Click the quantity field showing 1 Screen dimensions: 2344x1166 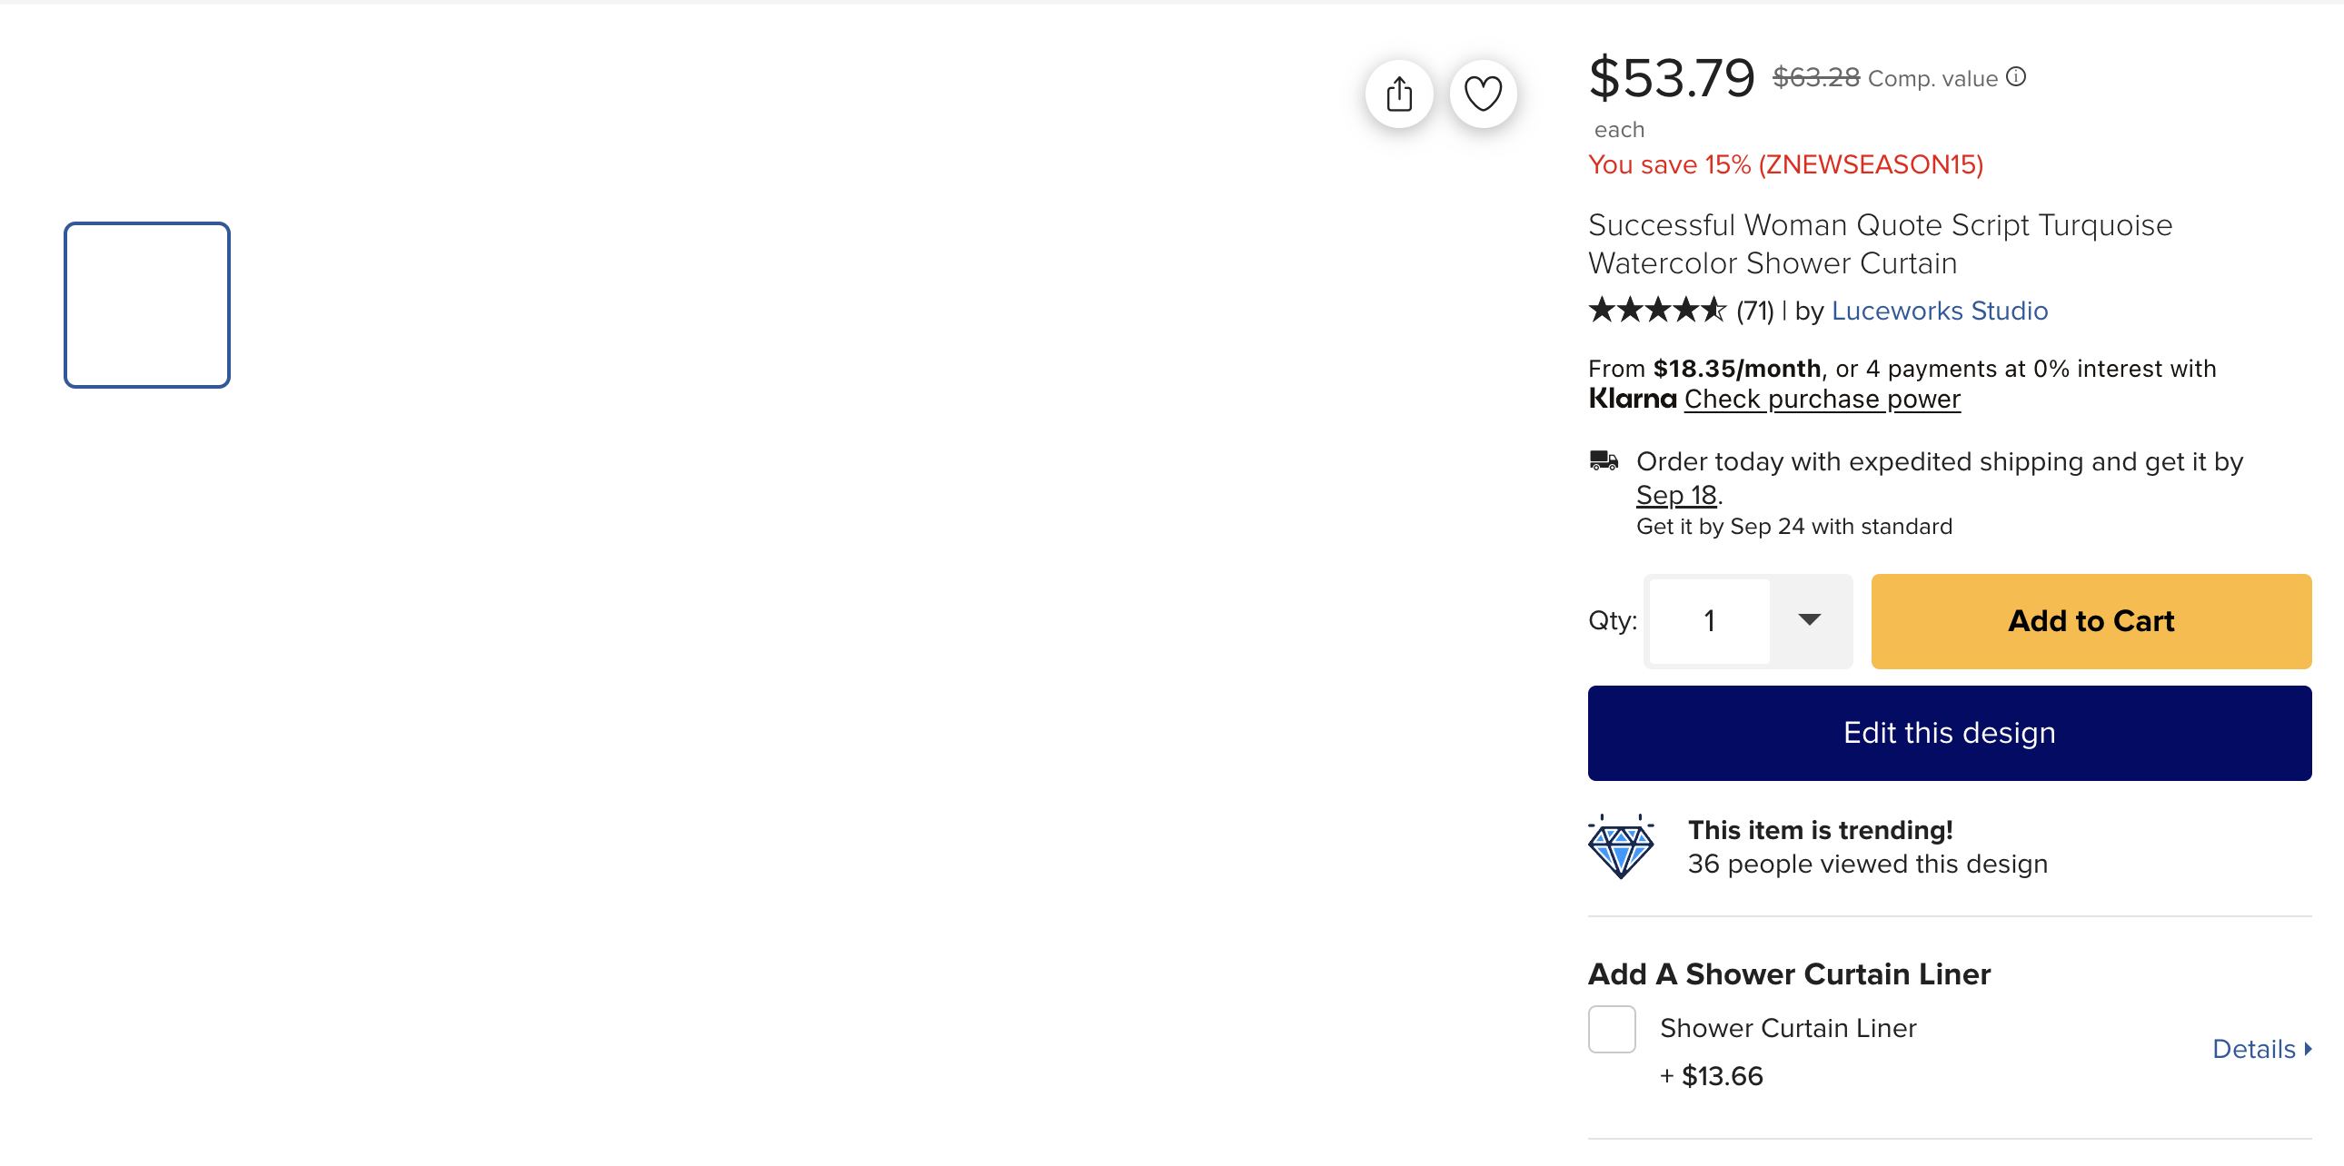[x=1709, y=621]
